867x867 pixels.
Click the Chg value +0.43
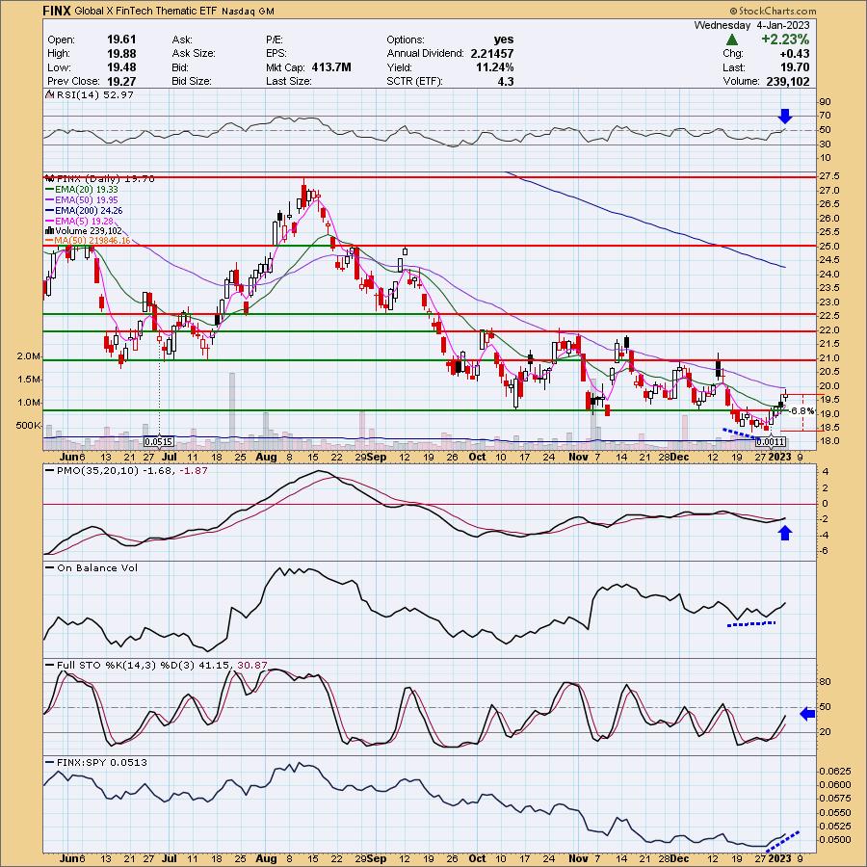click(793, 53)
